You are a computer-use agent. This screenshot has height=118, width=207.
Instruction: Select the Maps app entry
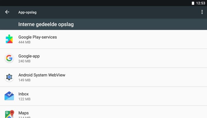[108, 113]
